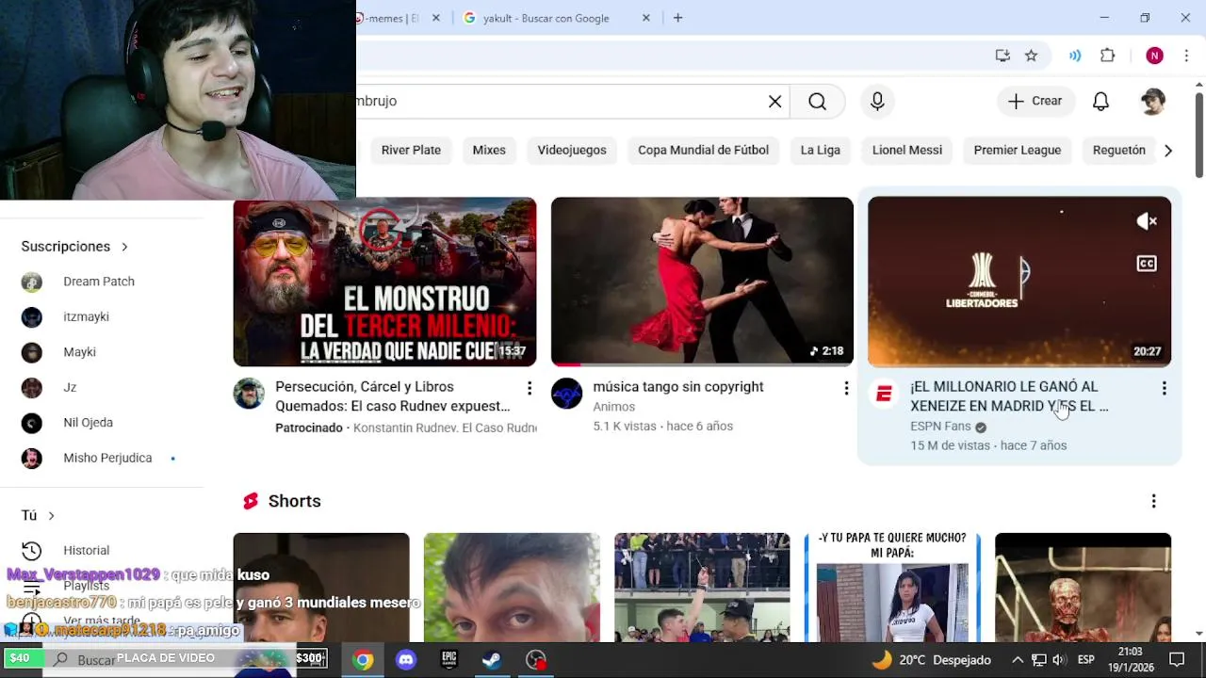Select the Reguetón filter chip
This screenshot has height=678, width=1206.
[1118, 150]
